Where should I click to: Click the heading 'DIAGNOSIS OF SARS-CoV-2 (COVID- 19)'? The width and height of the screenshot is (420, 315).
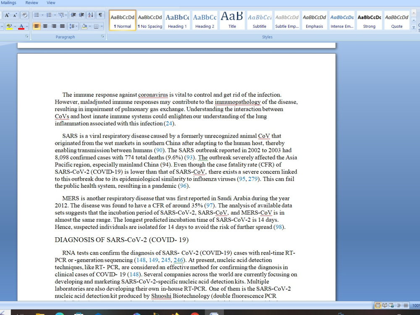tap(122, 240)
